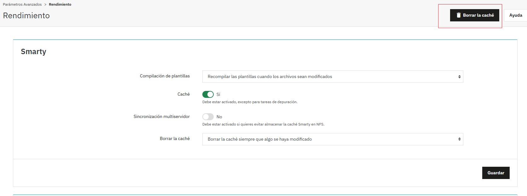527x196 pixels.
Task: Click the arrows icon of Borrar la caché select
Action: [459, 139]
